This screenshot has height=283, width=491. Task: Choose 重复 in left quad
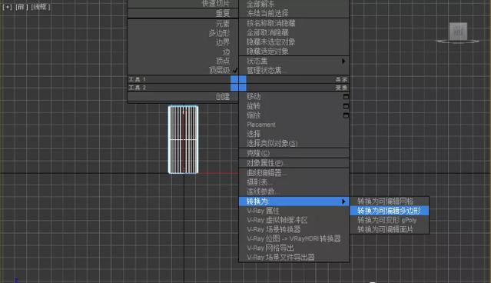click(223, 14)
